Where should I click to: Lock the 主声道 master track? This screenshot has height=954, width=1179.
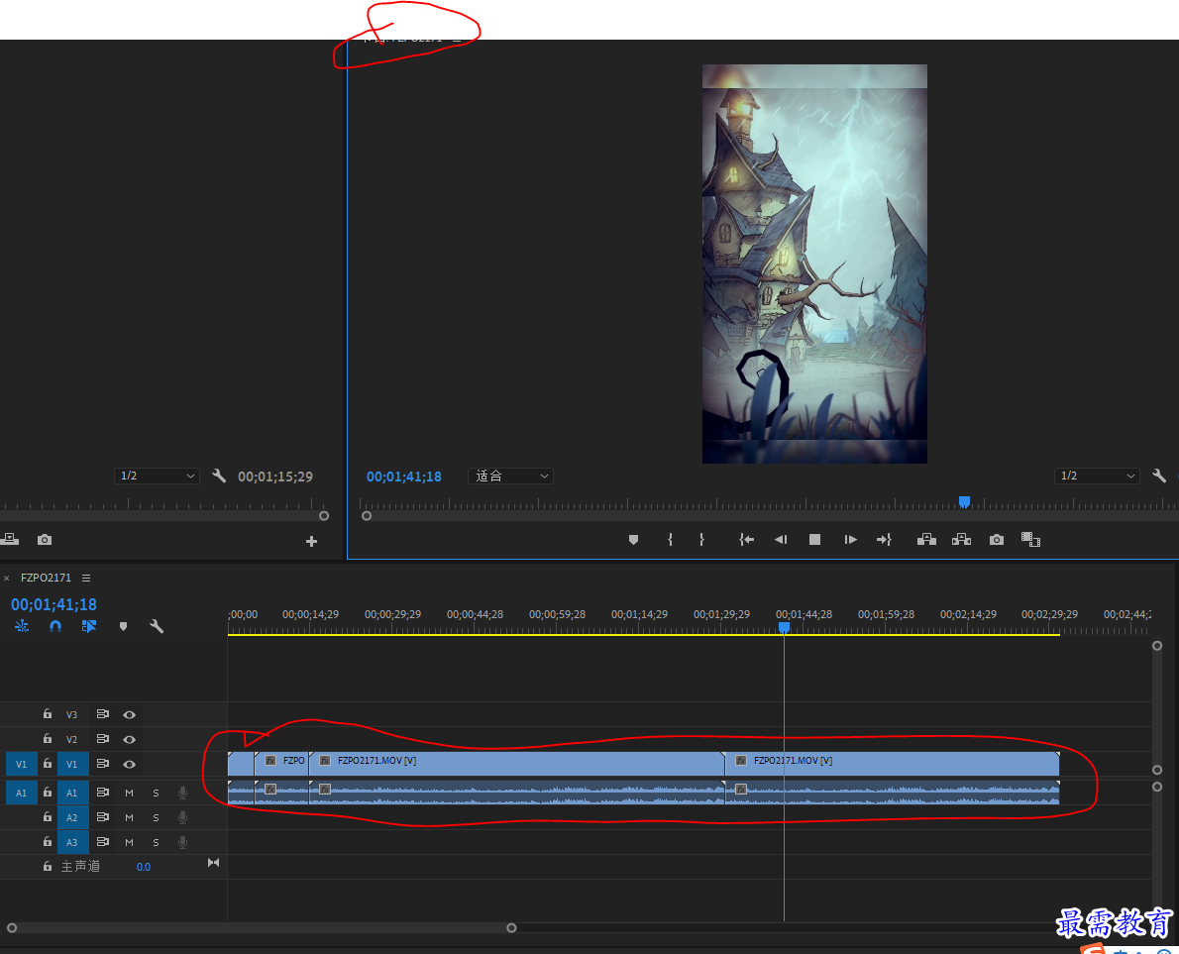point(48,867)
